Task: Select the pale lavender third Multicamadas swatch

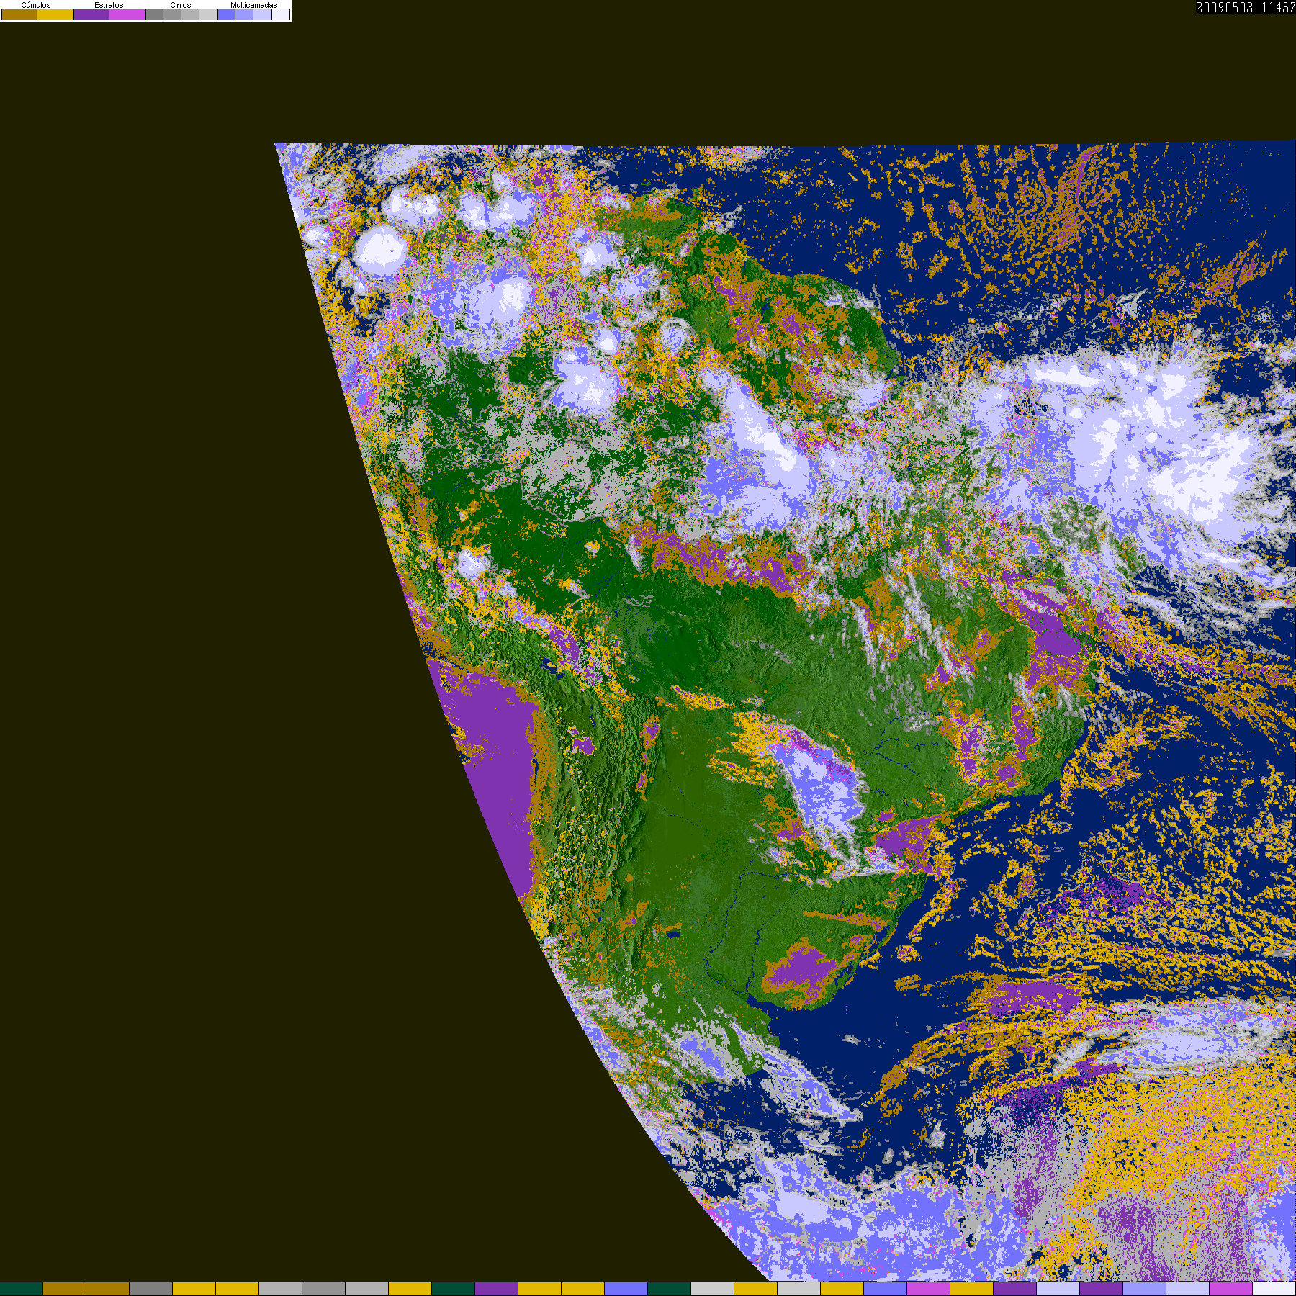Action: click(x=263, y=14)
